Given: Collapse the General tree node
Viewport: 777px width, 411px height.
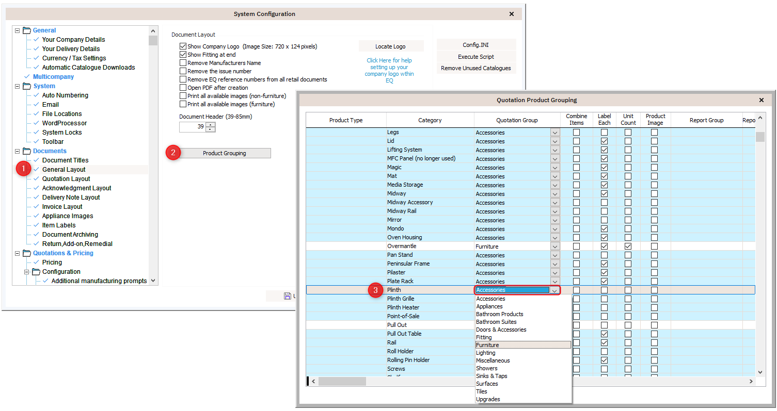Looking at the screenshot, I should pos(17,30).
